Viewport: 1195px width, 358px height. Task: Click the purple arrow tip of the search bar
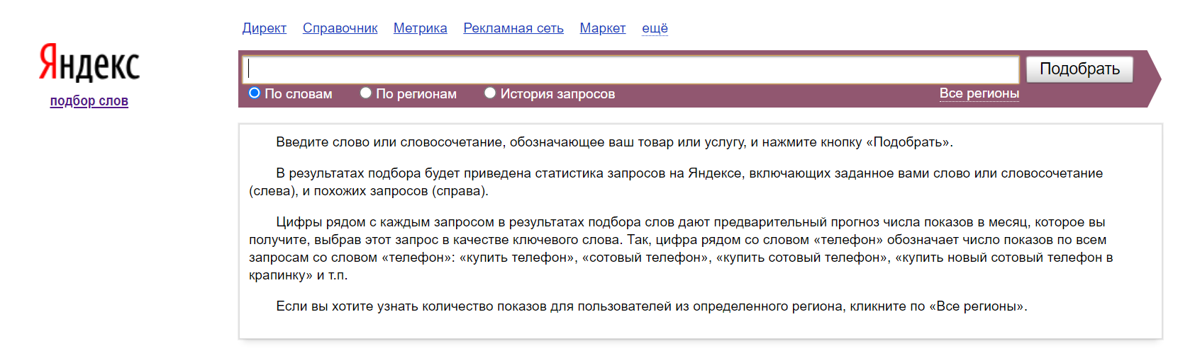[x=1153, y=79]
